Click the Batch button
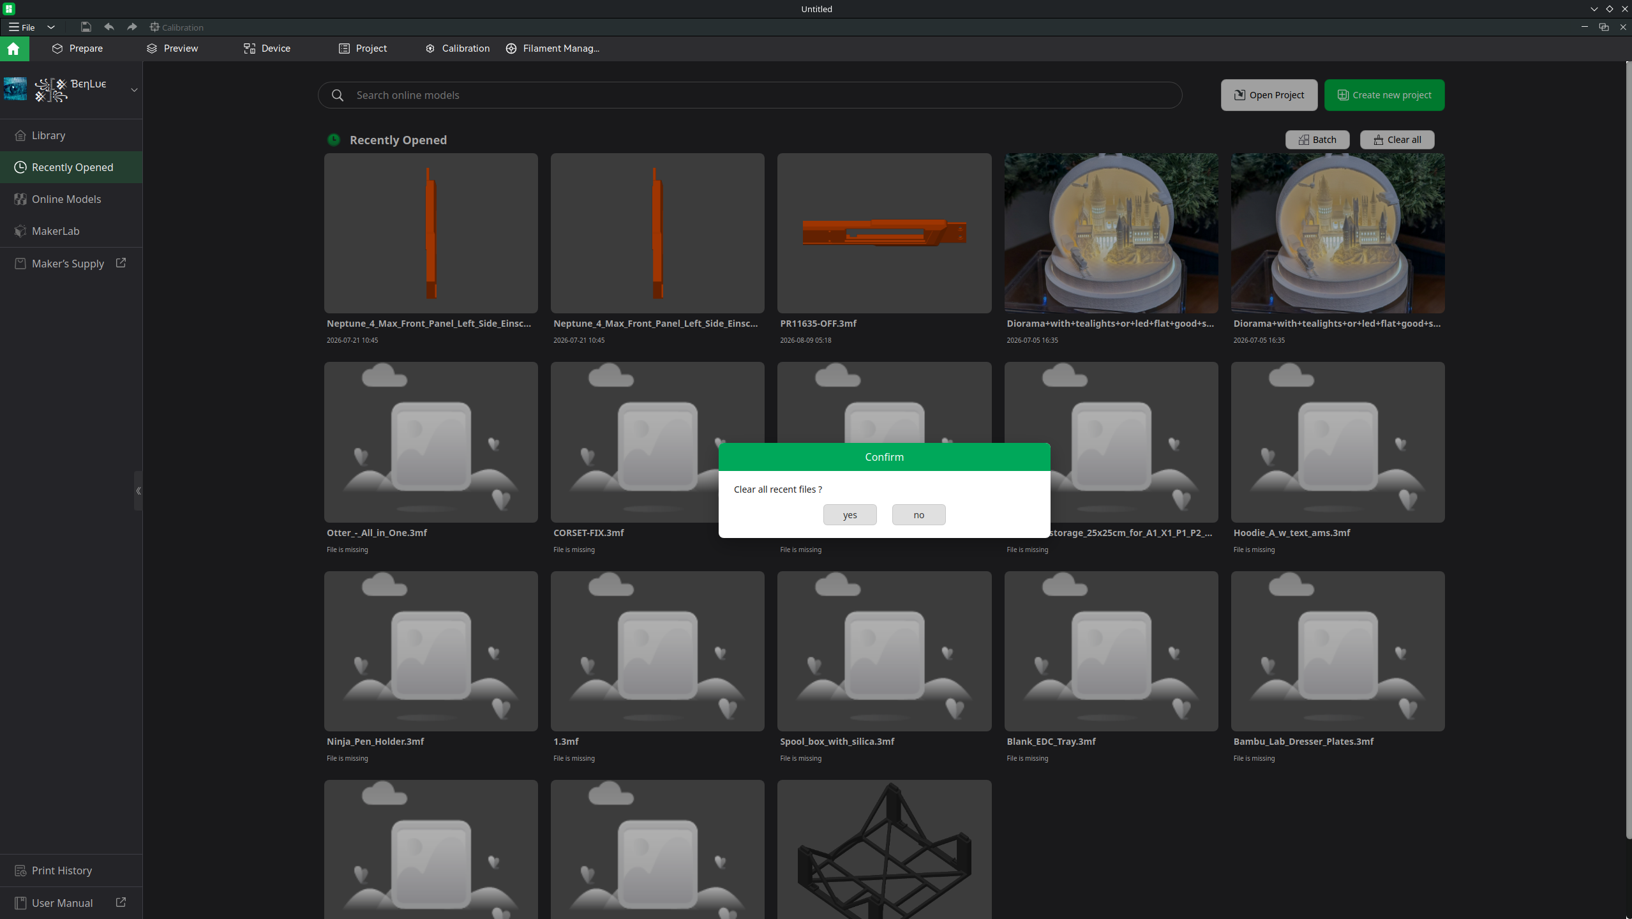The image size is (1632, 919). (1317, 140)
